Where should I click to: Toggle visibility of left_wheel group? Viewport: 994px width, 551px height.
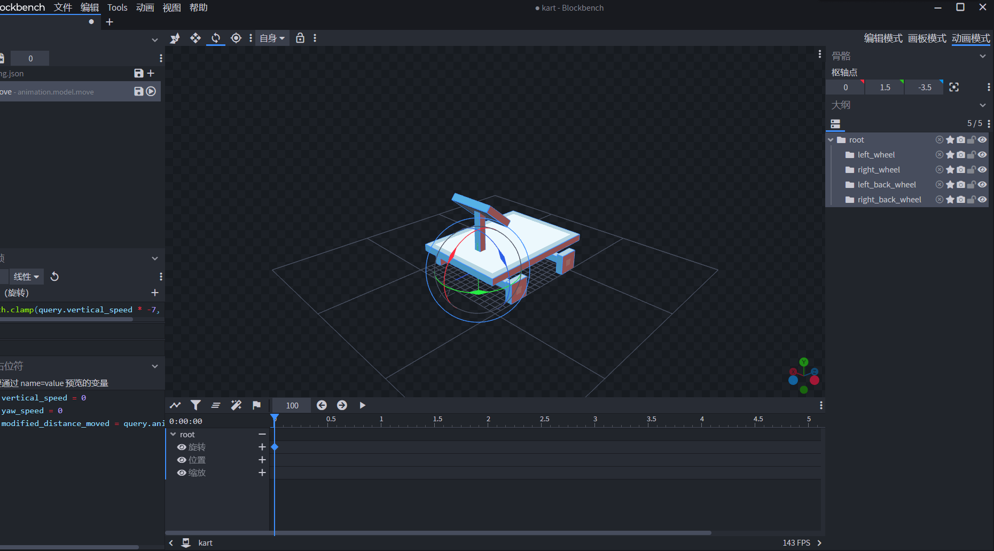pos(982,155)
